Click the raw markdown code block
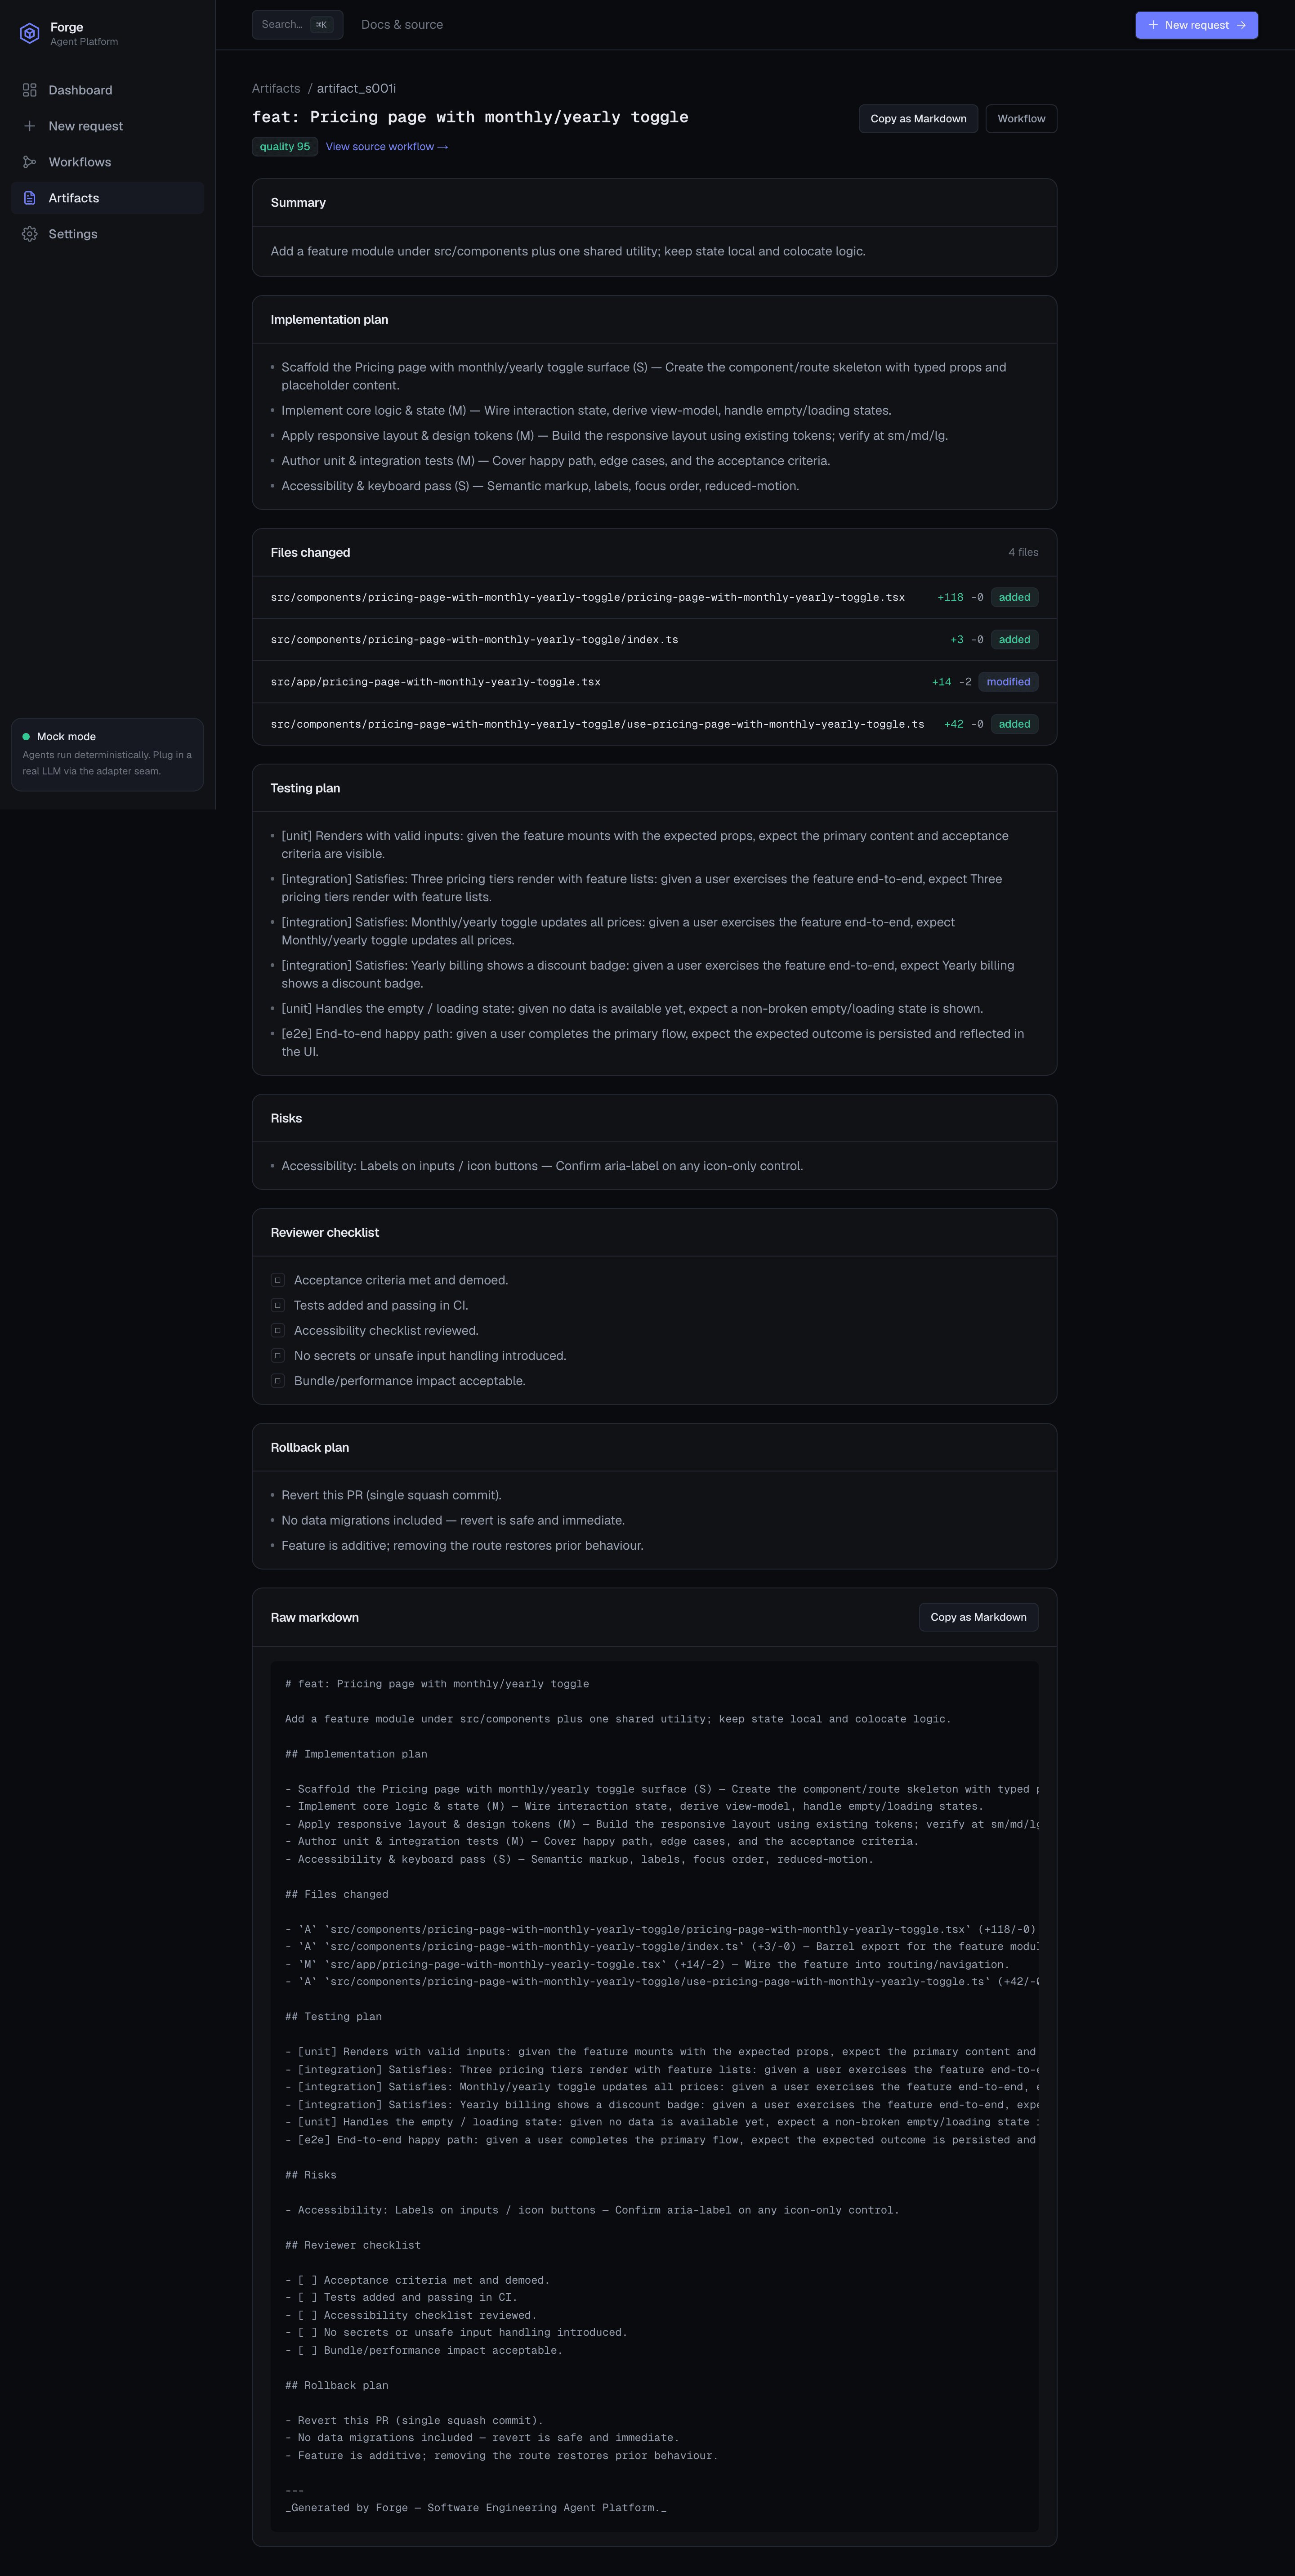1295x2576 pixels. coord(654,2096)
